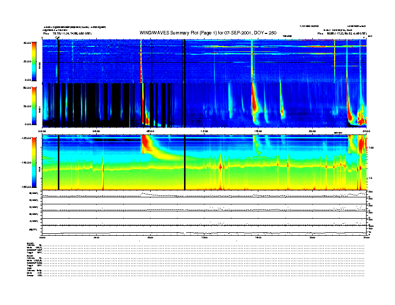395x305 pixels.
Task: Click the 08:00 label below RAD1 panel
Action: click(x=150, y=131)
